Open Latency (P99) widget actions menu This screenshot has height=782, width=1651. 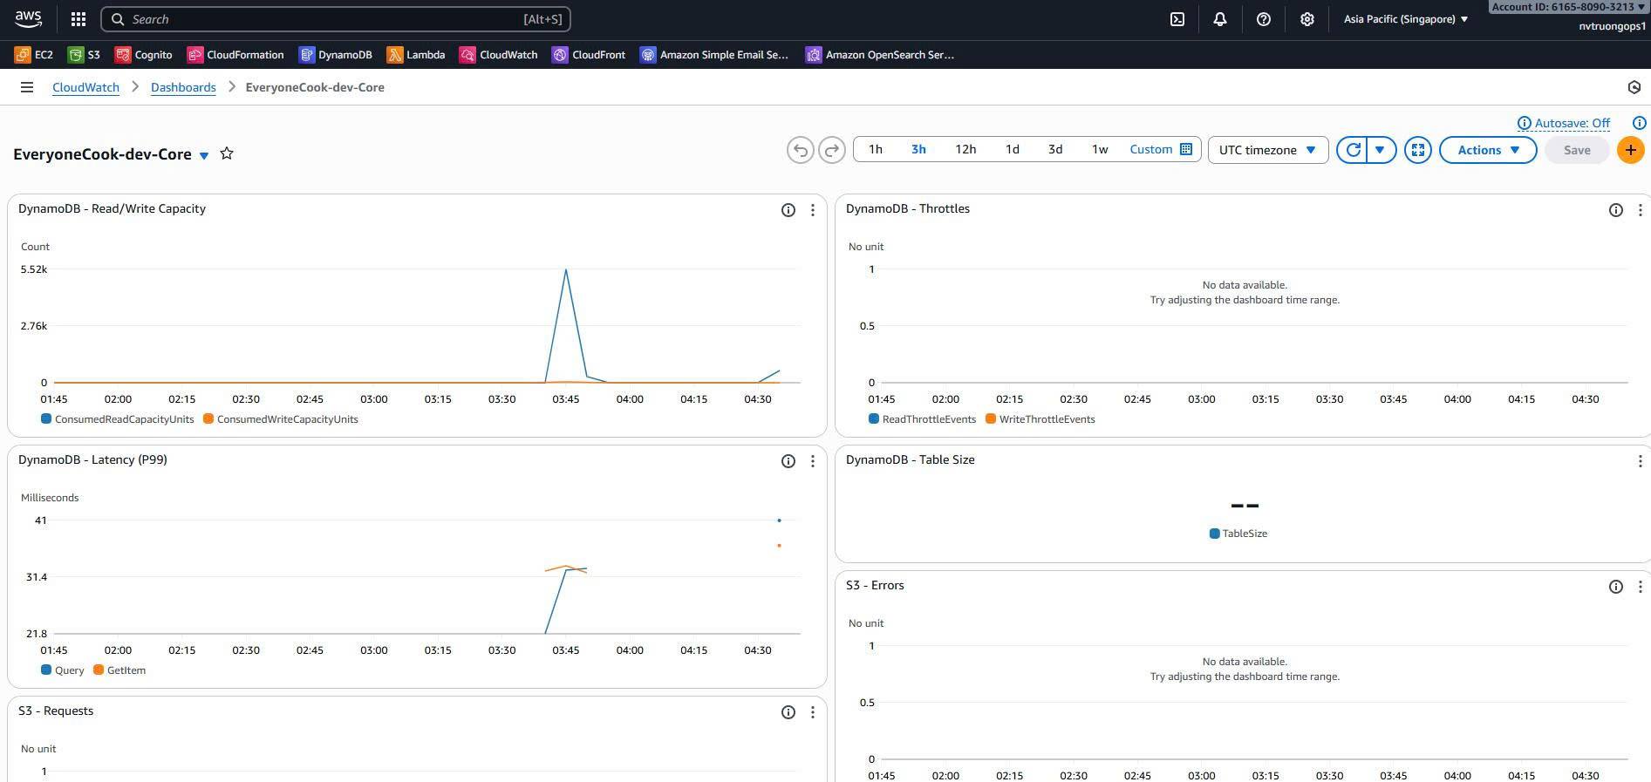pyautogui.click(x=813, y=461)
